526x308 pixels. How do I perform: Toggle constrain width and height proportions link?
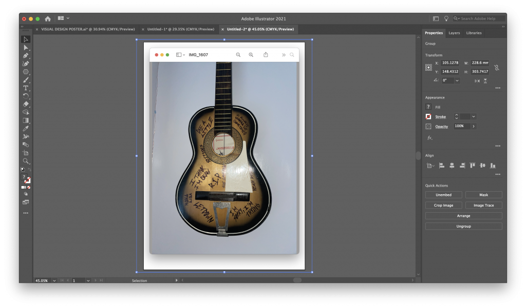[496, 68]
